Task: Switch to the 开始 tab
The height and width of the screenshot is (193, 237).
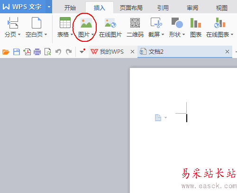Action: click(70, 8)
